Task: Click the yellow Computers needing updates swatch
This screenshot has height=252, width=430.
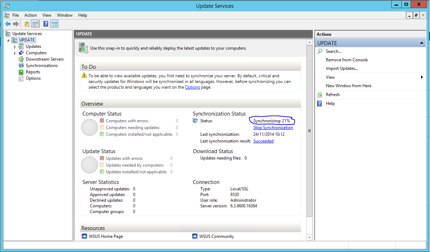Action: [102, 128]
